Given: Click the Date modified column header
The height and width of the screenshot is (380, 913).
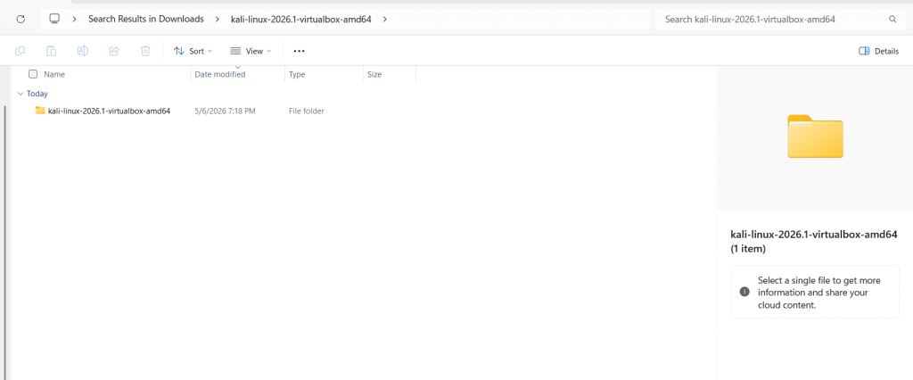Looking at the screenshot, I should pyautogui.click(x=220, y=75).
